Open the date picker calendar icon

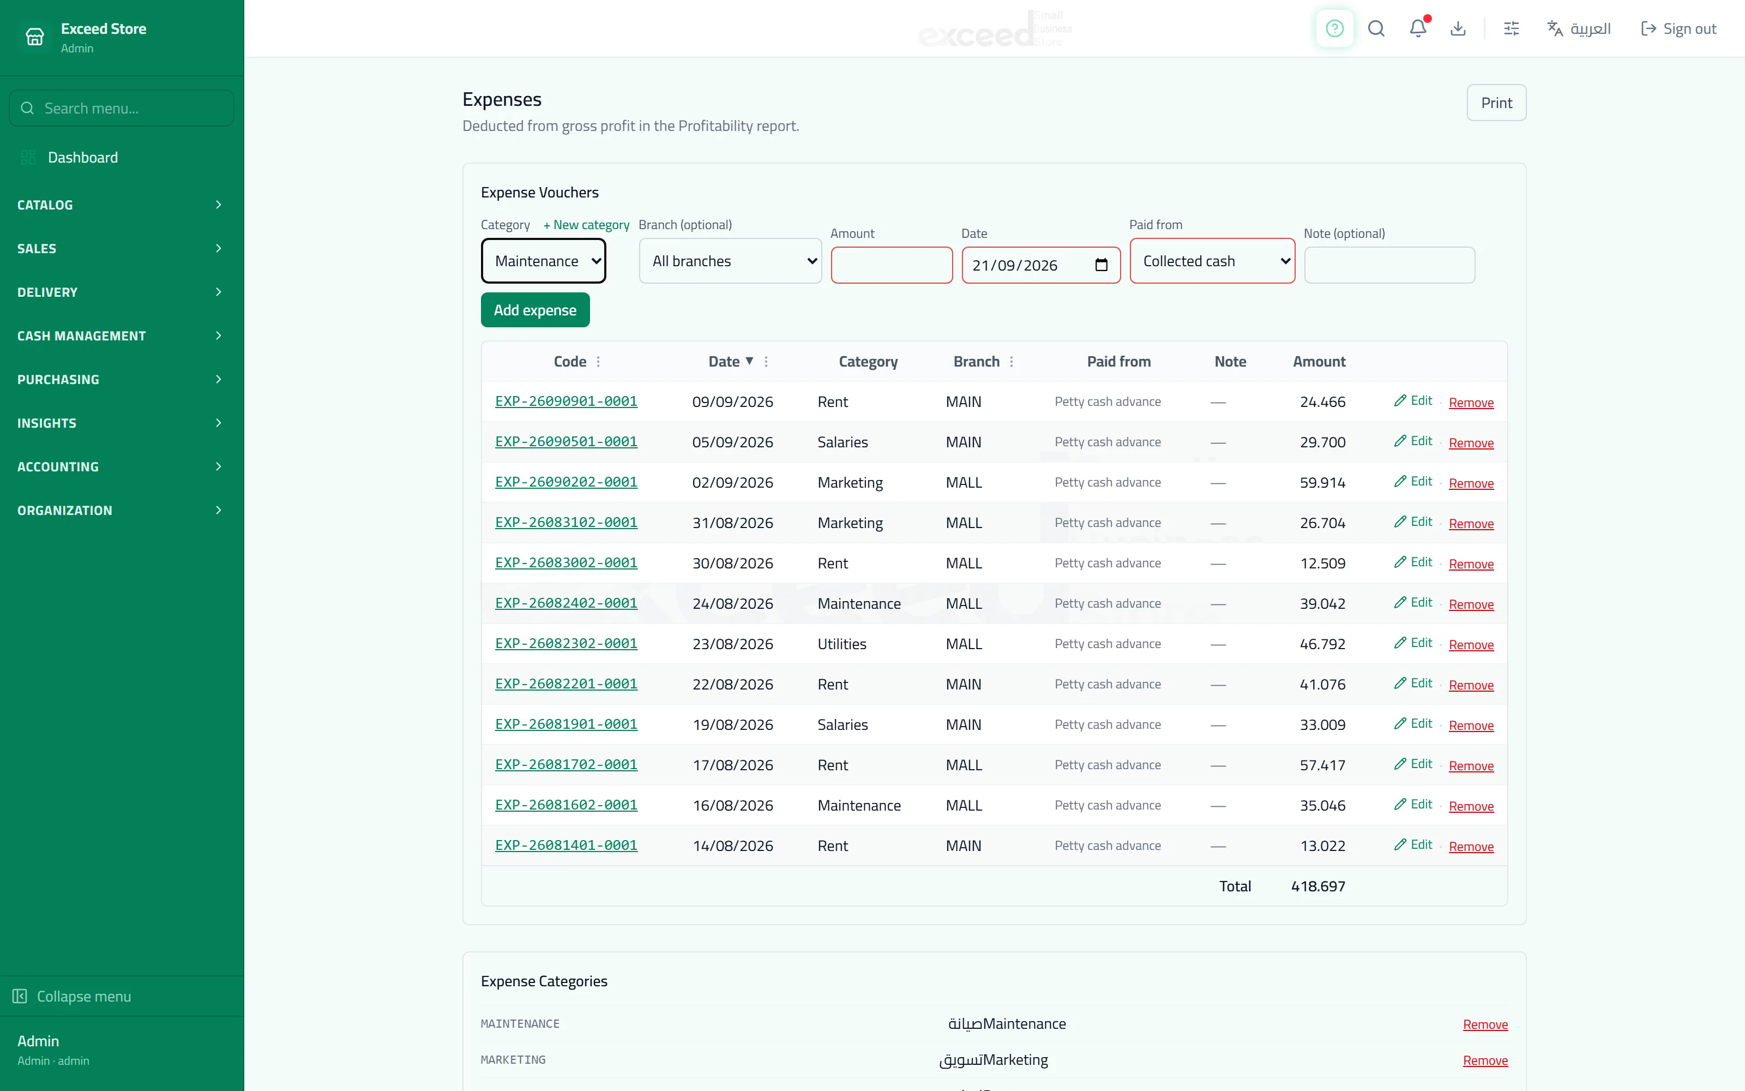pos(1101,265)
